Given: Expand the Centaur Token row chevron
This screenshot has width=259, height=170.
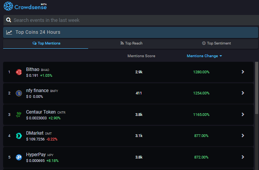Looking at the screenshot, I should pos(243,114).
